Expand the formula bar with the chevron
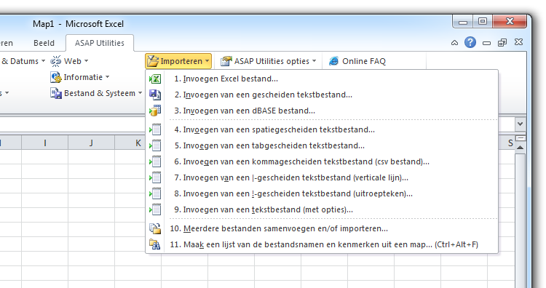The height and width of the screenshot is (288, 546). pyautogui.click(x=520, y=124)
